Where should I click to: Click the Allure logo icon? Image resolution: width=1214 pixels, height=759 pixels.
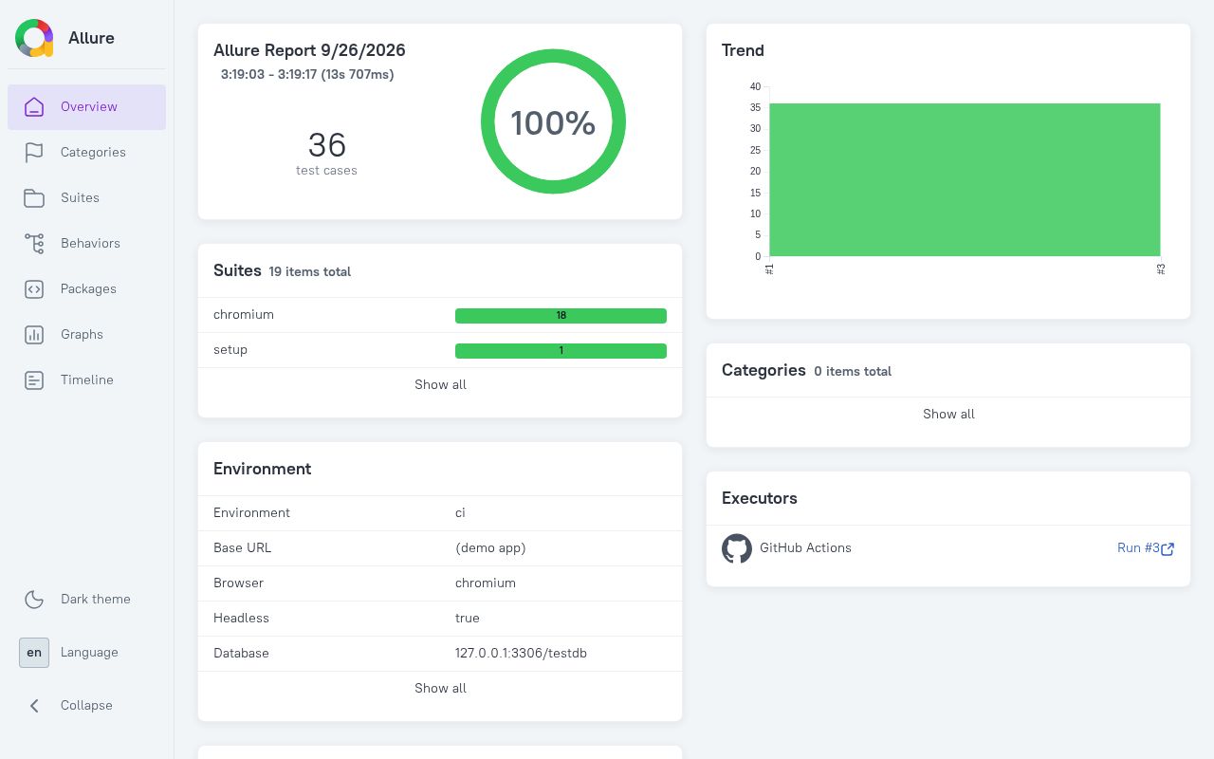(34, 38)
